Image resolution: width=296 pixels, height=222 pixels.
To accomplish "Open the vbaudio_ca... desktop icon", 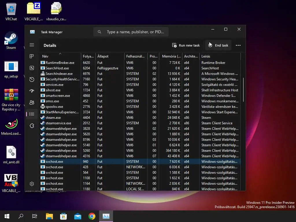I will point(56,12).
